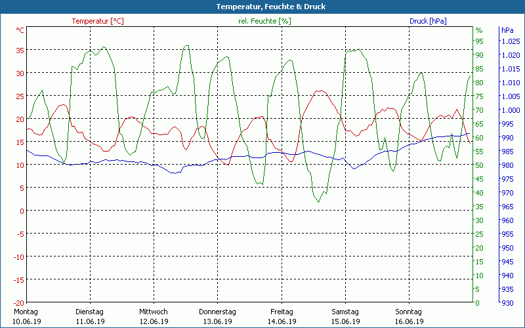
Task: Click the 'Montag' day label
Action: 26,312
